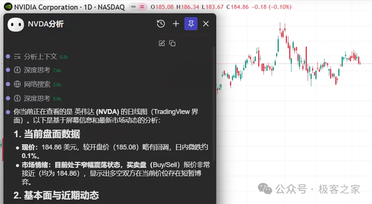Open the chat history clock icon
372x204 pixels.
click(161, 24)
